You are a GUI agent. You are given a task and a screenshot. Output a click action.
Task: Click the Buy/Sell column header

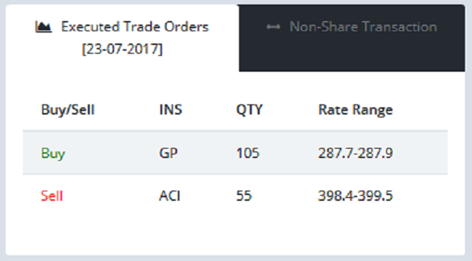(67, 109)
